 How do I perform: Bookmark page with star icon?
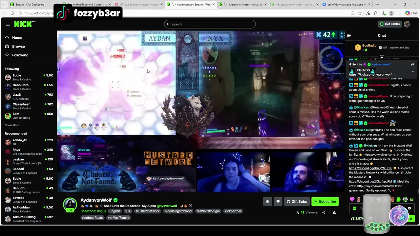tap(360, 13)
